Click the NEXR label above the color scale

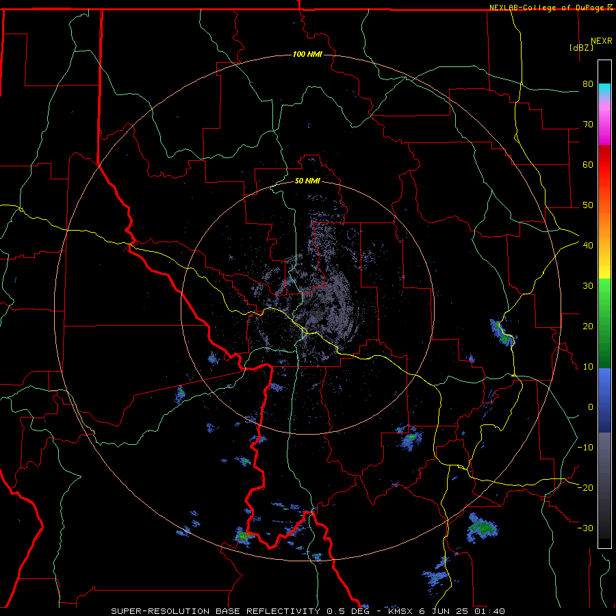601,41
